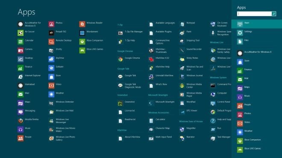Open the Pinball FX2 icon
This screenshot has width=282, height=158.
tap(51, 33)
